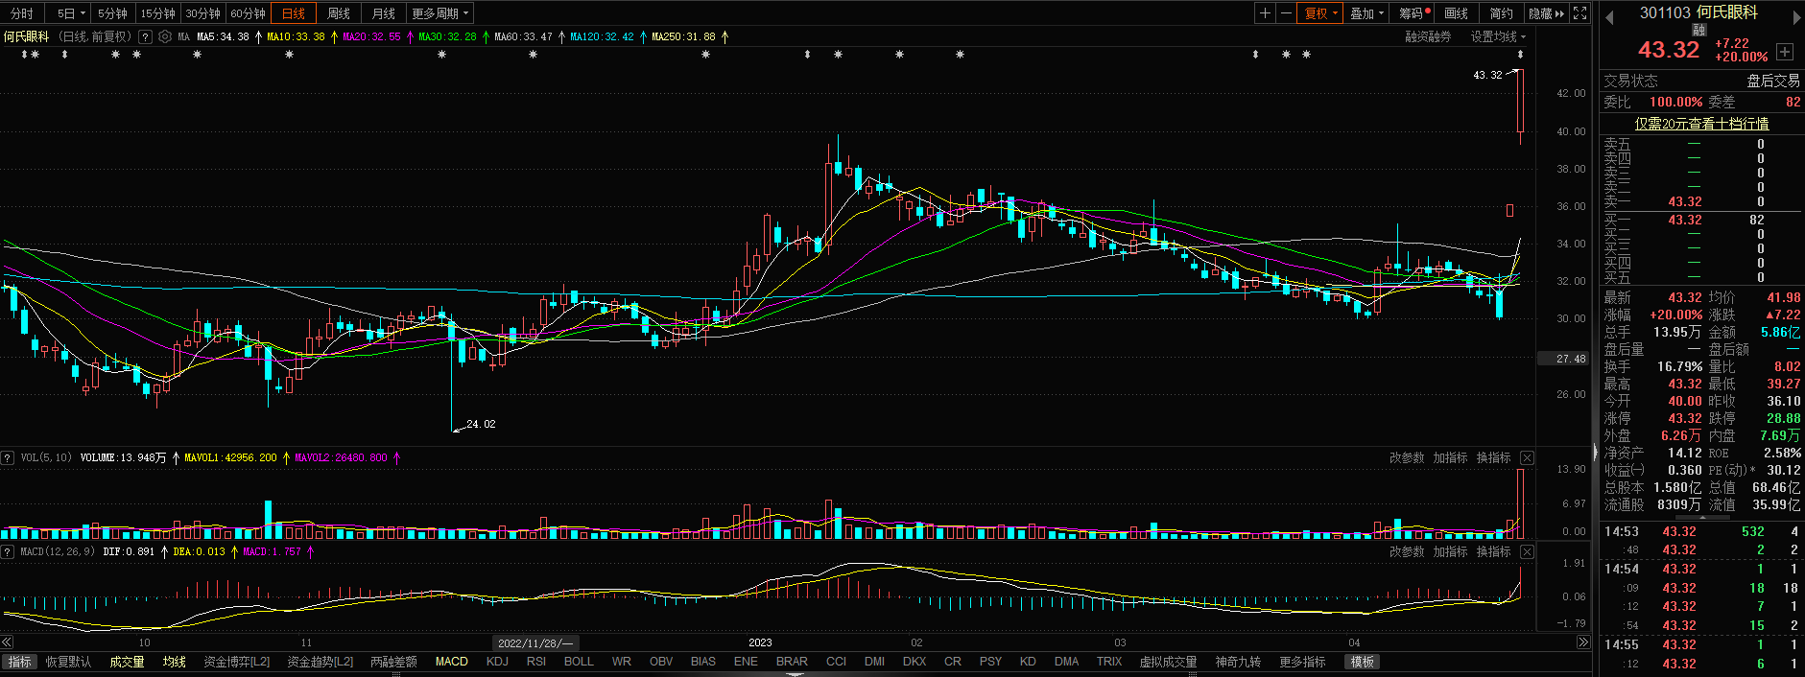Open the 复权 adjustment dropdown
The height and width of the screenshot is (677, 1805).
[x=1320, y=13]
